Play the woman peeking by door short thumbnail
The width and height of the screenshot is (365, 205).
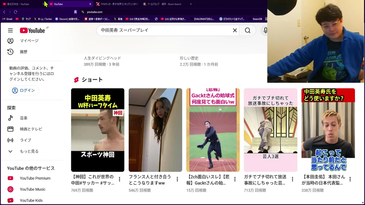(x=155, y=130)
